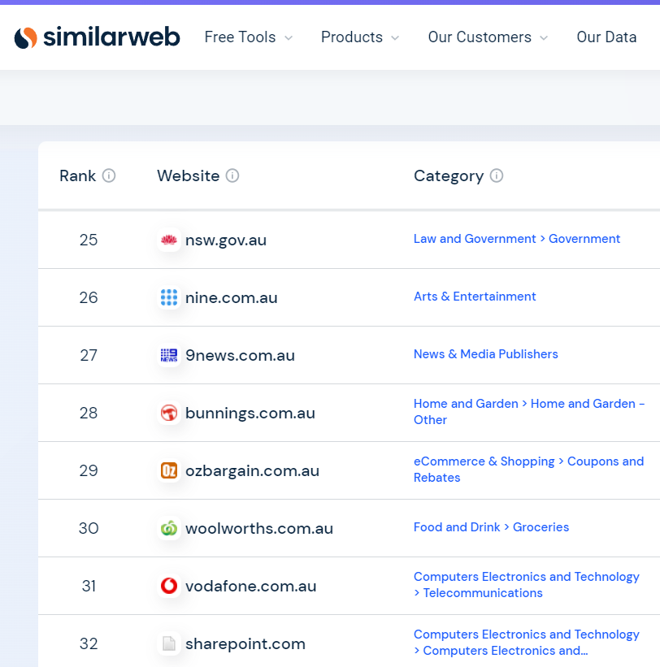
Task: Open sharepoint.com's Computers Electronics and Technology category
Action: pyautogui.click(x=527, y=643)
